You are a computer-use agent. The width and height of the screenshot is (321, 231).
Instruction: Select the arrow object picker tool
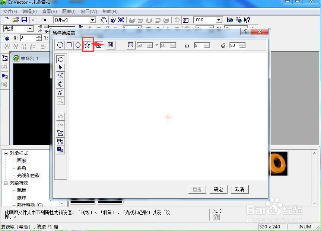(x=61, y=67)
